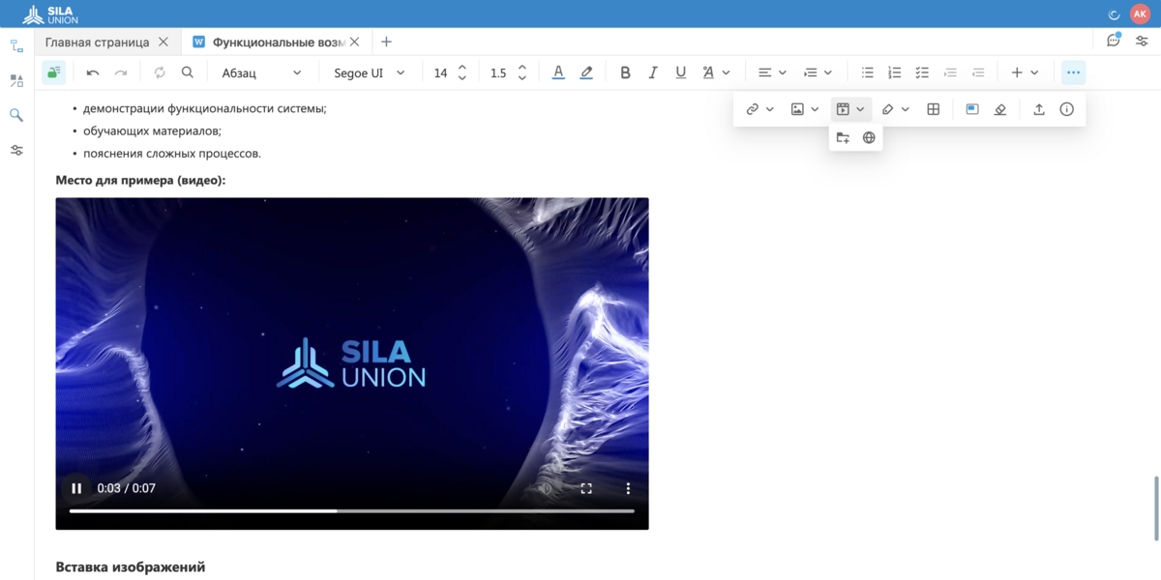Click bullet text обучающих материалов;
Screen dimensions: 1161x580
click(152, 130)
